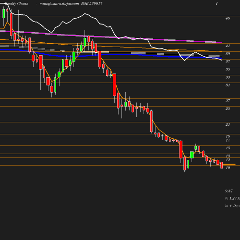Click the price axis label 33
Viewport: 240px width, 240px height.
228,77
